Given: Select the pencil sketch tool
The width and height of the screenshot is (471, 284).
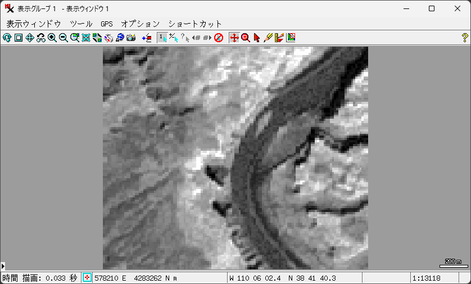Looking at the screenshot, I should [268, 38].
